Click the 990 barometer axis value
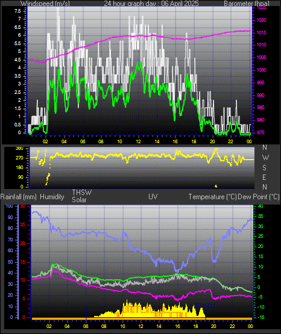 (x=260, y=95)
